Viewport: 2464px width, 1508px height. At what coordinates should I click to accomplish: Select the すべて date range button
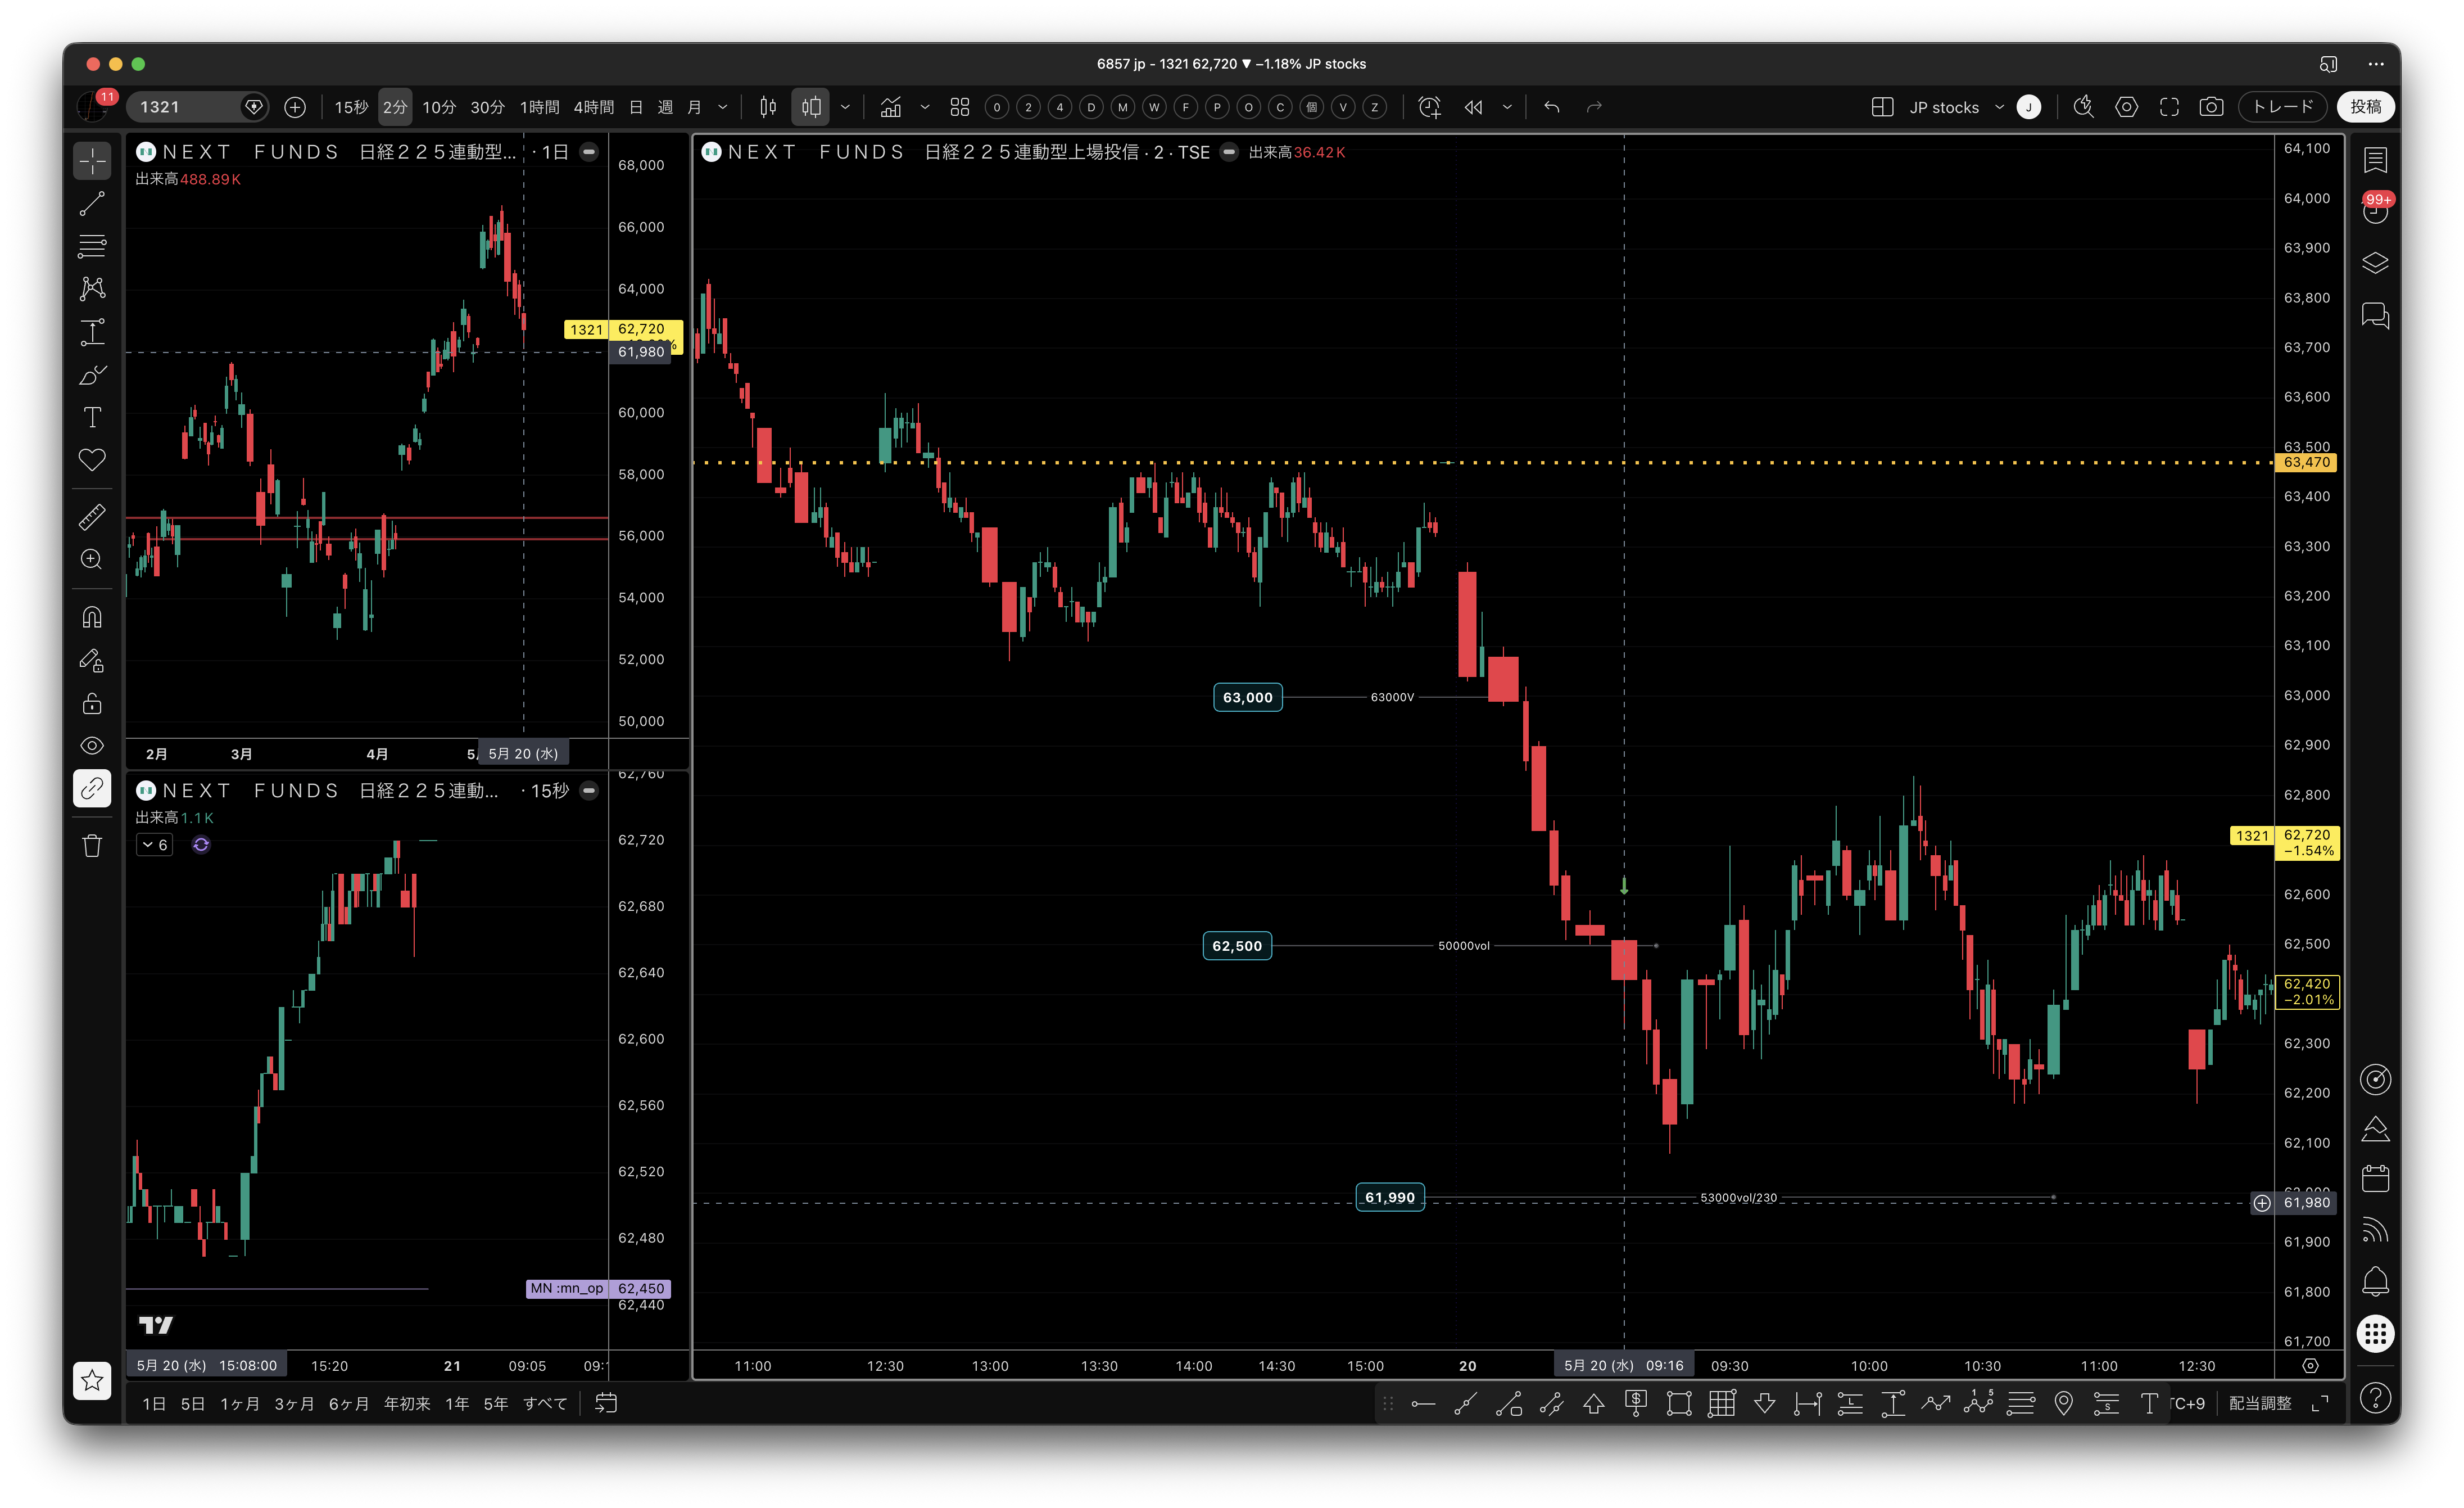(545, 1404)
